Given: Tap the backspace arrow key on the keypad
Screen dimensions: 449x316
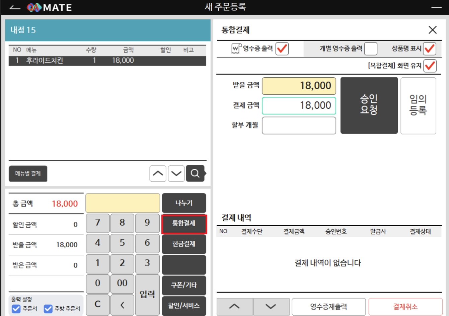Looking at the screenshot, I should tap(122, 305).
